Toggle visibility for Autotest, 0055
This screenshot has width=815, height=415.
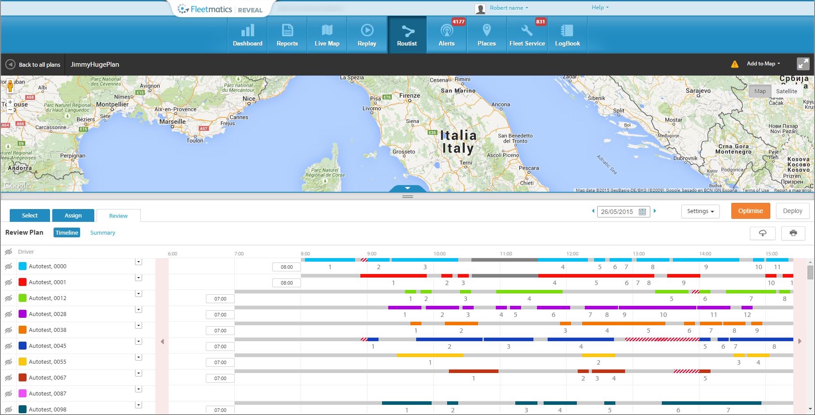8,362
